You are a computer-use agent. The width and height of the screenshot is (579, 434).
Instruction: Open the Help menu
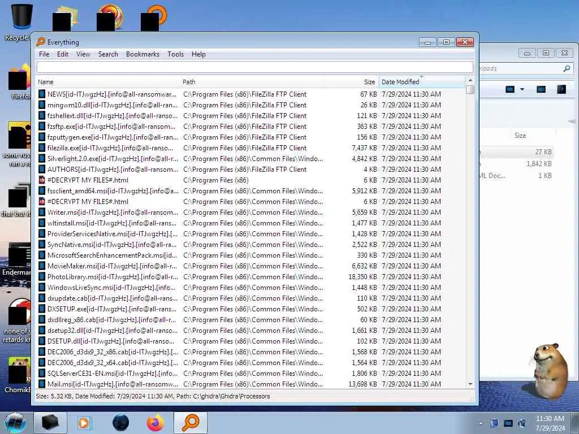pyautogui.click(x=198, y=54)
